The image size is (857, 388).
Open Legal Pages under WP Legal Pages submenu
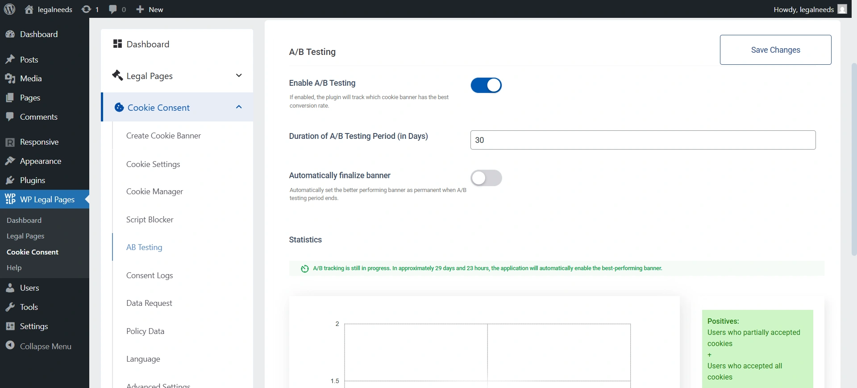pyautogui.click(x=25, y=236)
